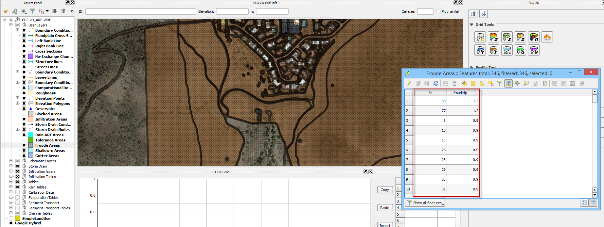This screenshot has height=227, width=604.
Task: Expand the Schematic Layers group
Action: pos(11,161)
